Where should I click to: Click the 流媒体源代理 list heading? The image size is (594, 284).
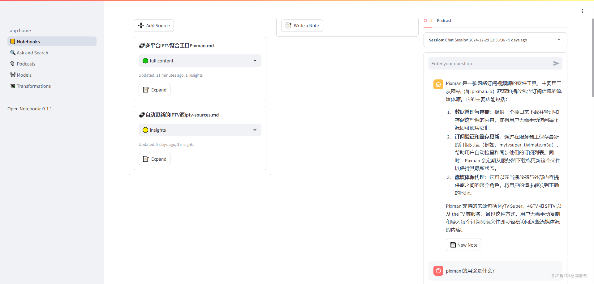[x=470, y=177]
